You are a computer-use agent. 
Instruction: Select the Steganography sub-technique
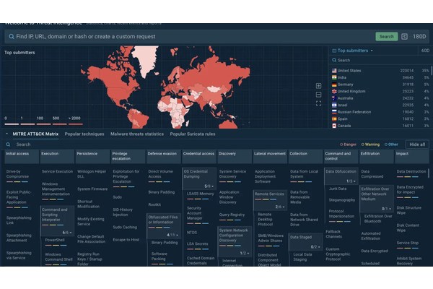tap(342, 200)
